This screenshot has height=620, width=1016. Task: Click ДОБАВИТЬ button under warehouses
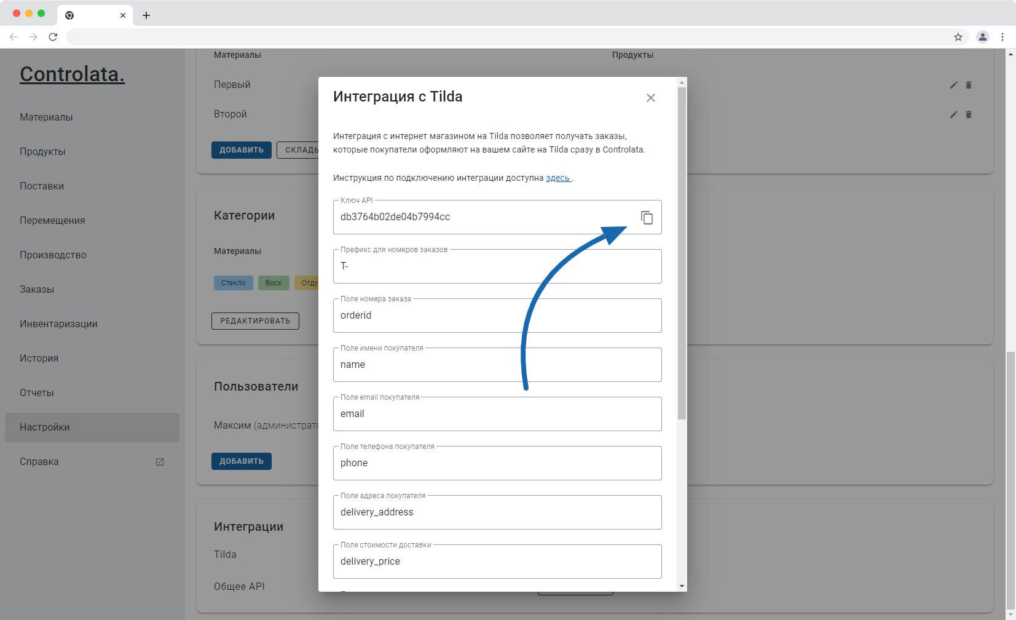pos(242,150)
